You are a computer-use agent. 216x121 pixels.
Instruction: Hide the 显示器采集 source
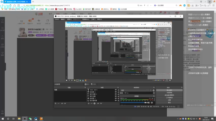coord(116,100)
